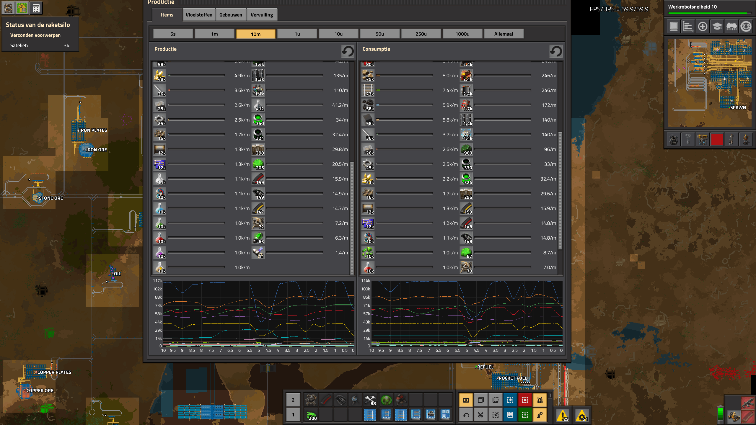Viewport: 756px width, 425px height.
Task: Open the shortcut bar three-dots menu
Action: click(x=550, y=396)
